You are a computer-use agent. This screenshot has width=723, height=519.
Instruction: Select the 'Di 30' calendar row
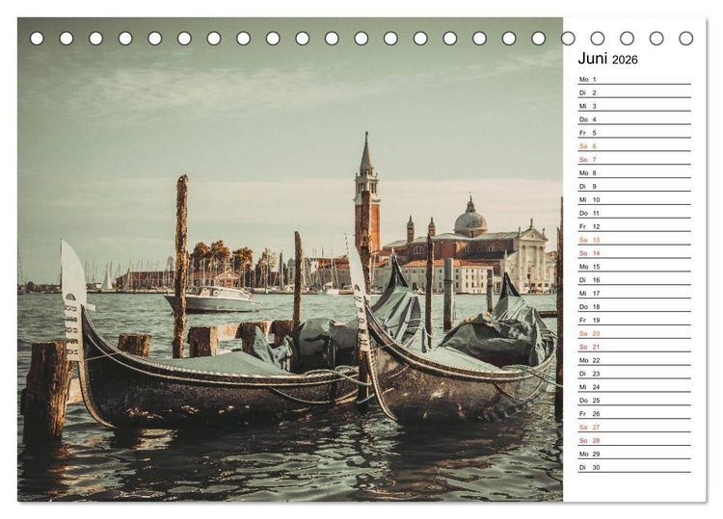[634, 466]
